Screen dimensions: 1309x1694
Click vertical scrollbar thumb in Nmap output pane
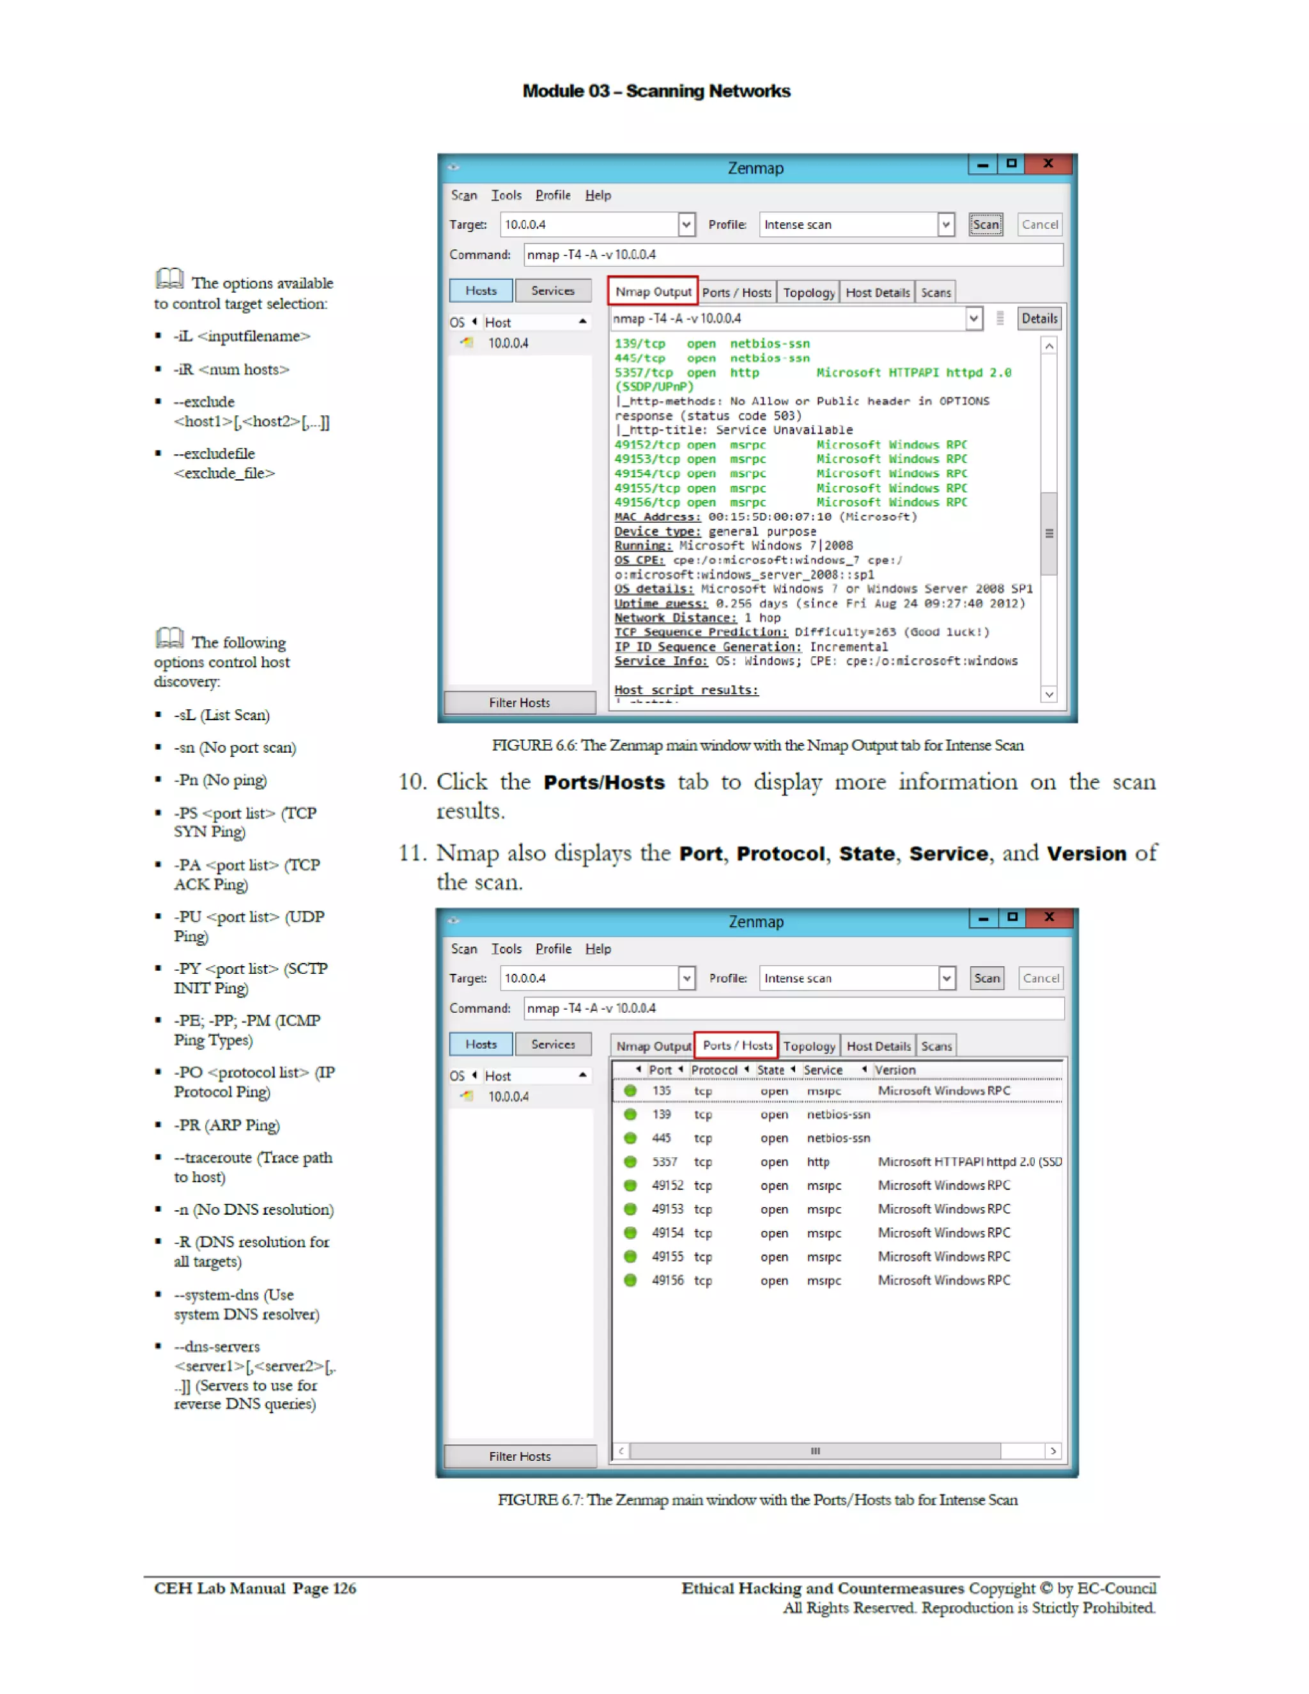tap(1049, 533)
